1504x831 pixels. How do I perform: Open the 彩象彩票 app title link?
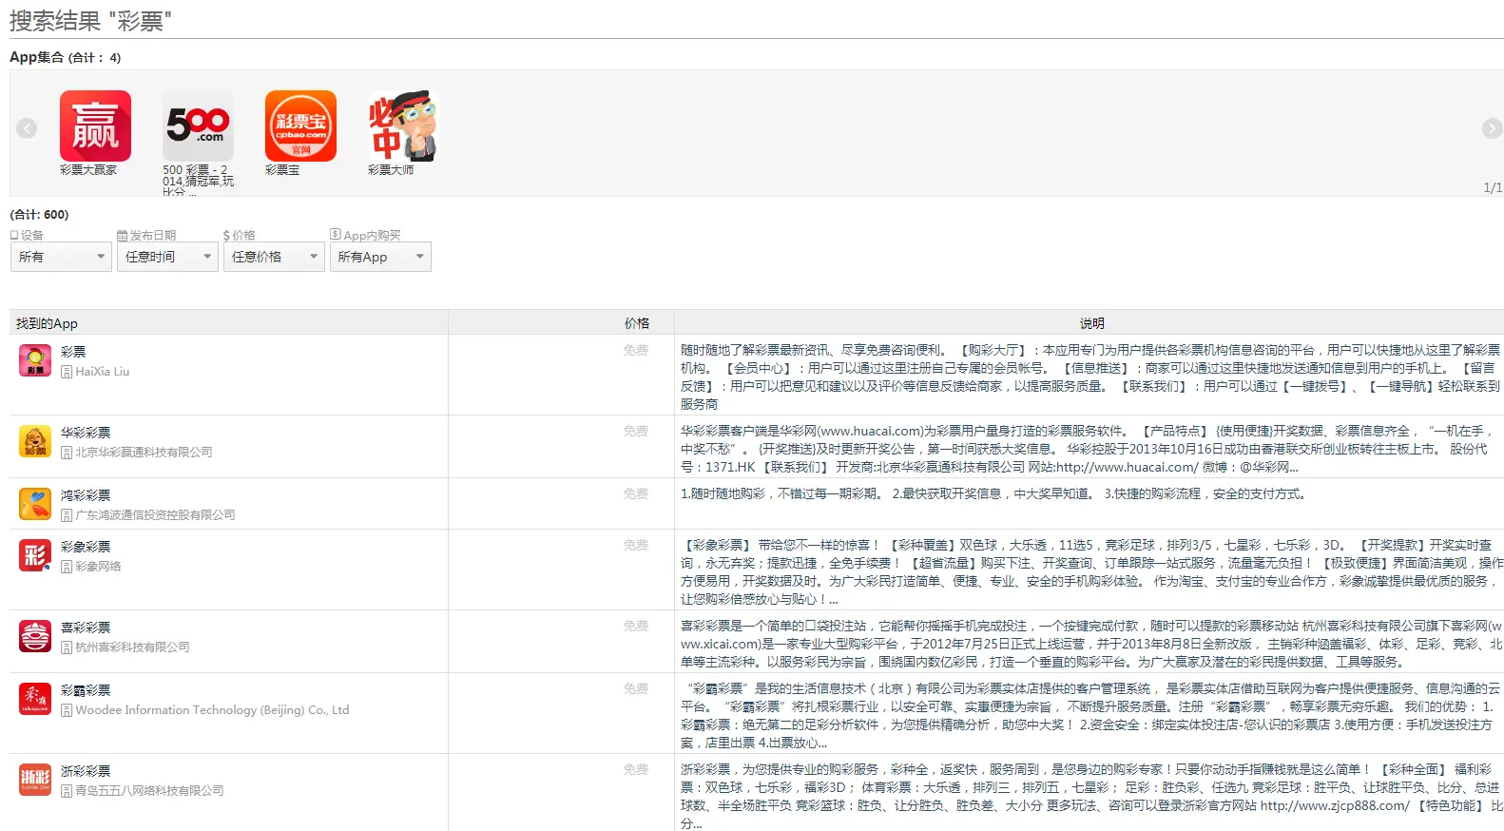coord(86,547)
